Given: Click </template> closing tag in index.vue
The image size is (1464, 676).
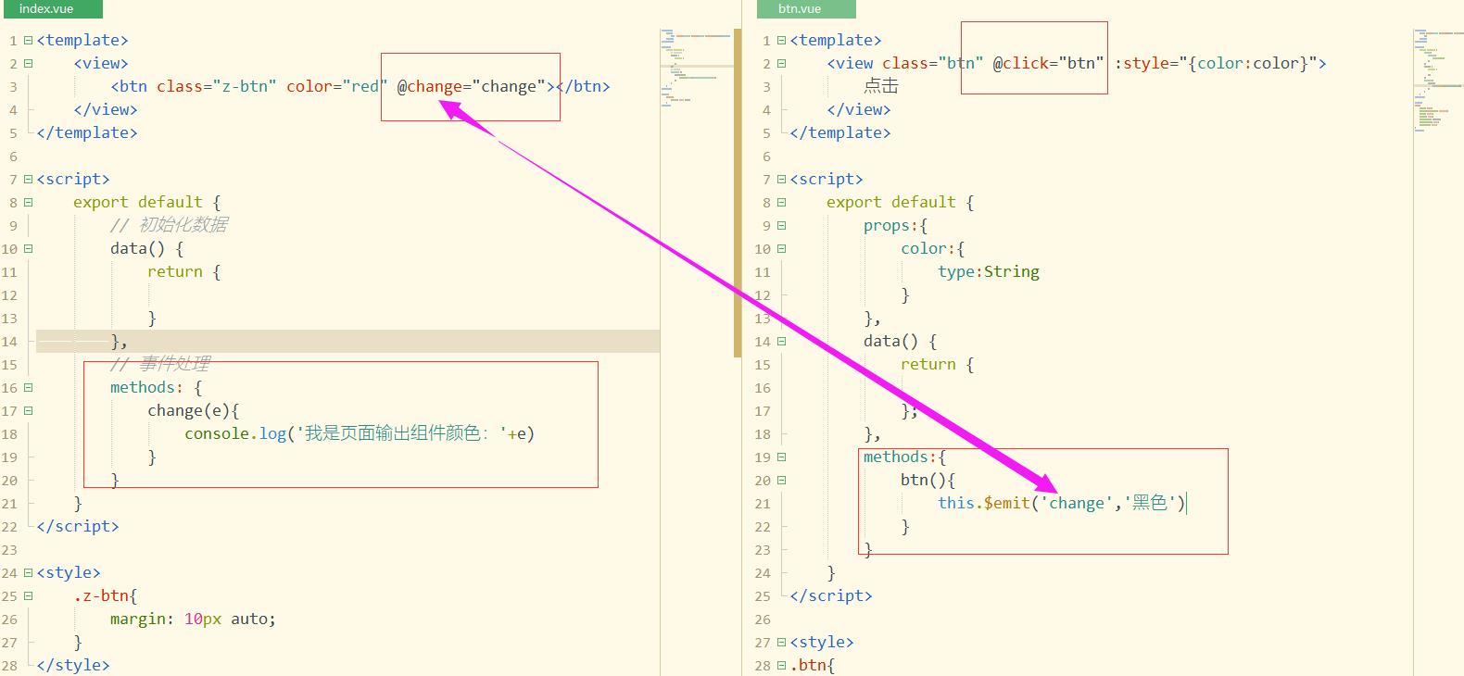Looking at the screenshot, I should 87,133.
